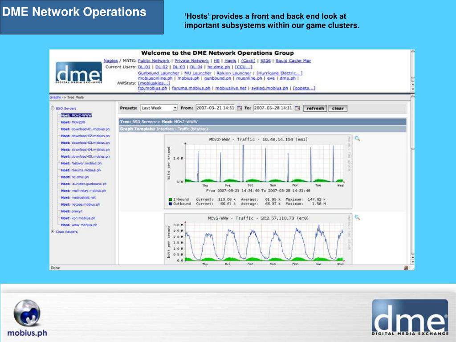Select Host download-02.mobius.ph
456x342 pixels.
(x=85, y=136)
